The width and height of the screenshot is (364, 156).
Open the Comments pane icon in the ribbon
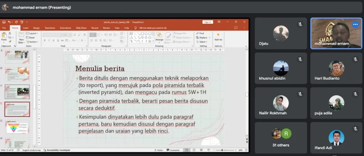point(236,28)
